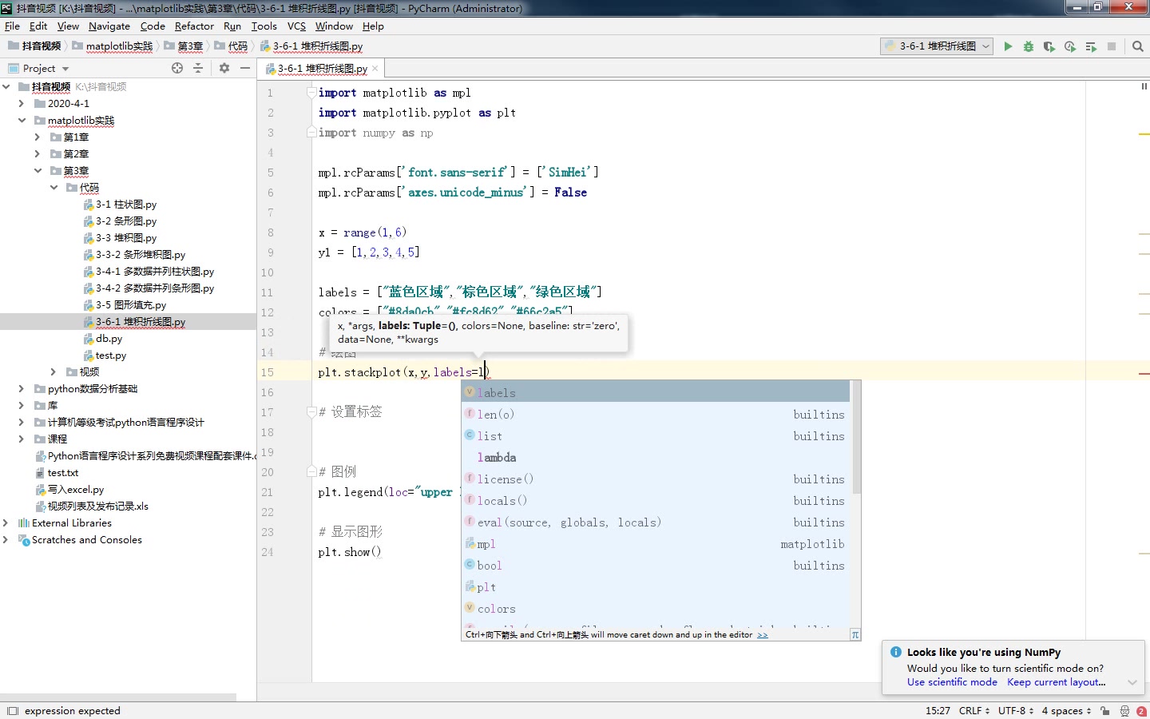This screenshot has height=719, width=1150.
Task: Hide the Project tool window
Action: pyautogui.click(x=245, y=68)
